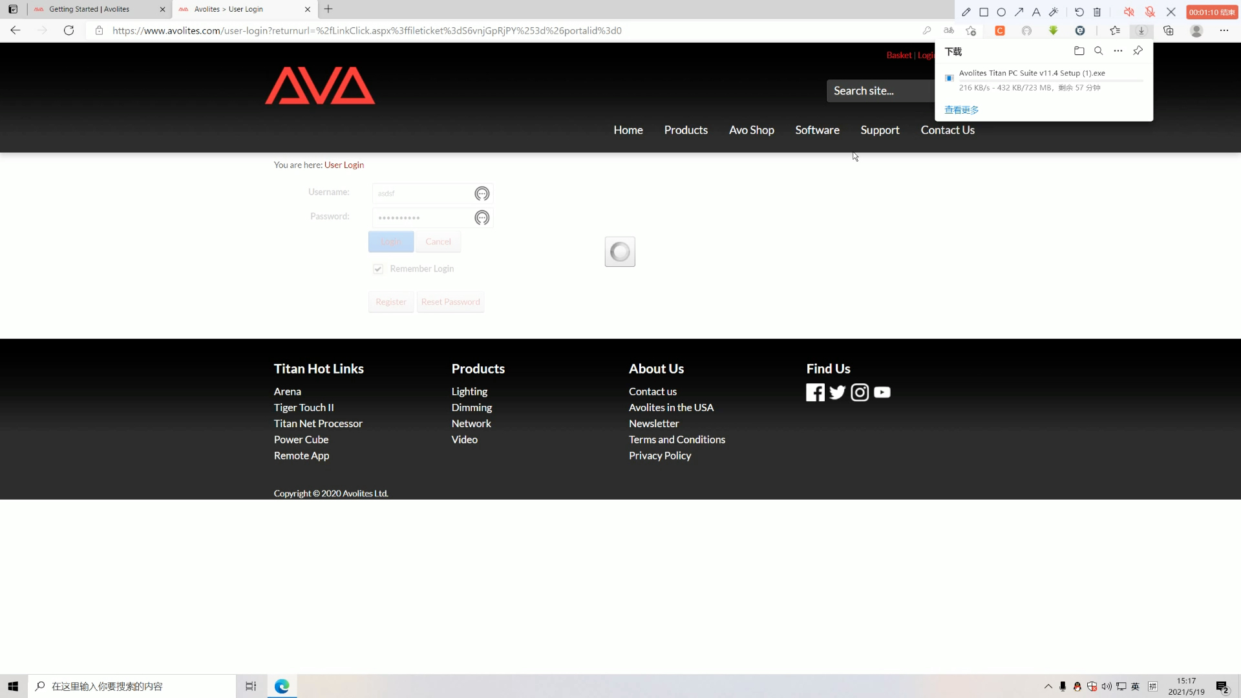
Task: Switch to the Getting Started | Avolites tab
Action: click(x=89, y=9)
